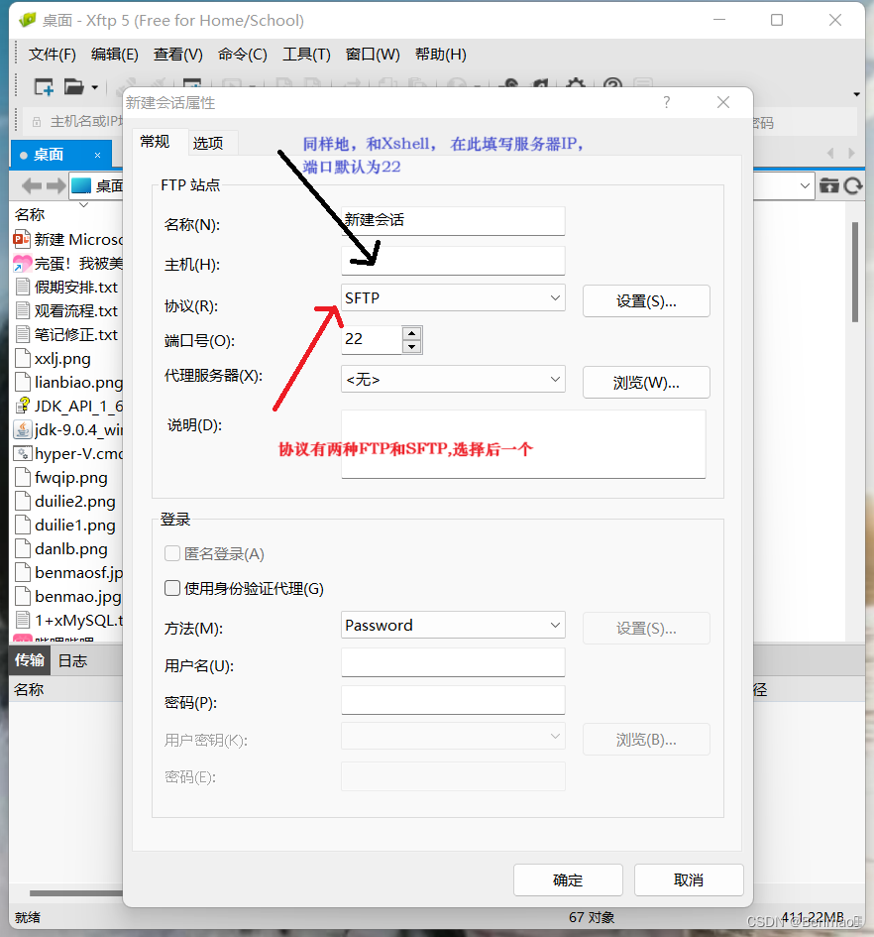Open the 工具(T) menu
Viewport: 874px width, 937px height.
(306, 55)
